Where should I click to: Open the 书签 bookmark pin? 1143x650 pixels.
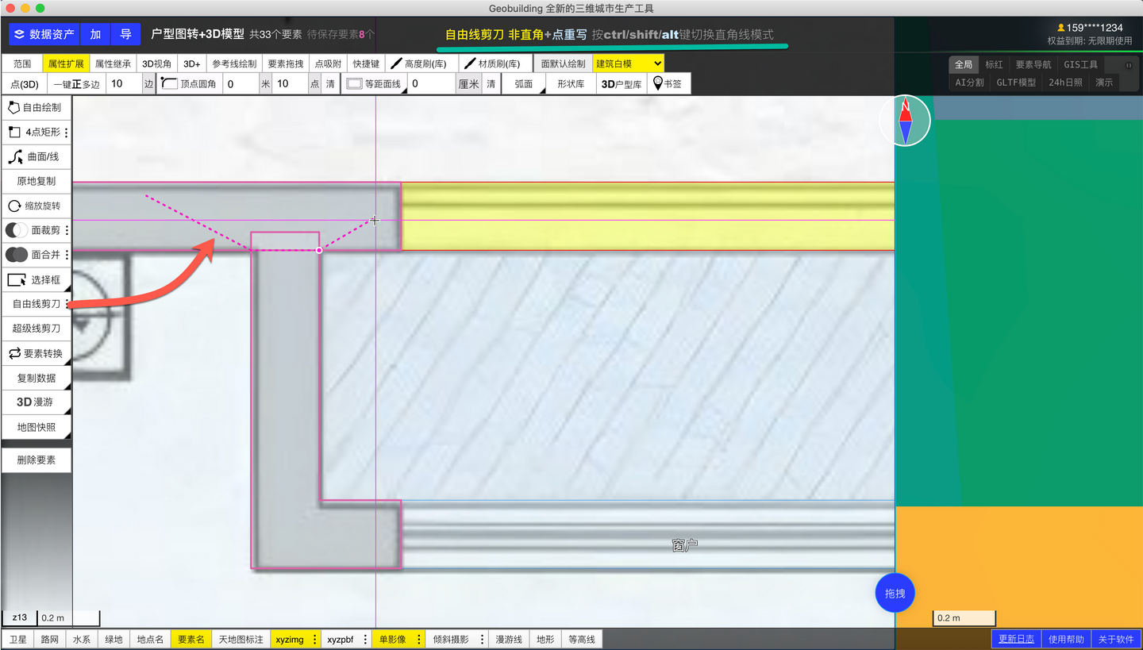point(668,83)
